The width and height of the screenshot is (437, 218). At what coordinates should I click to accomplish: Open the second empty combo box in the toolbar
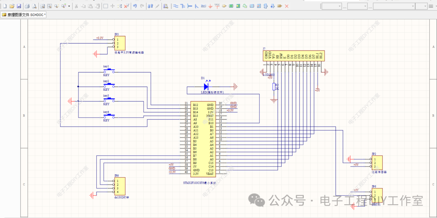tap(357, 6)
